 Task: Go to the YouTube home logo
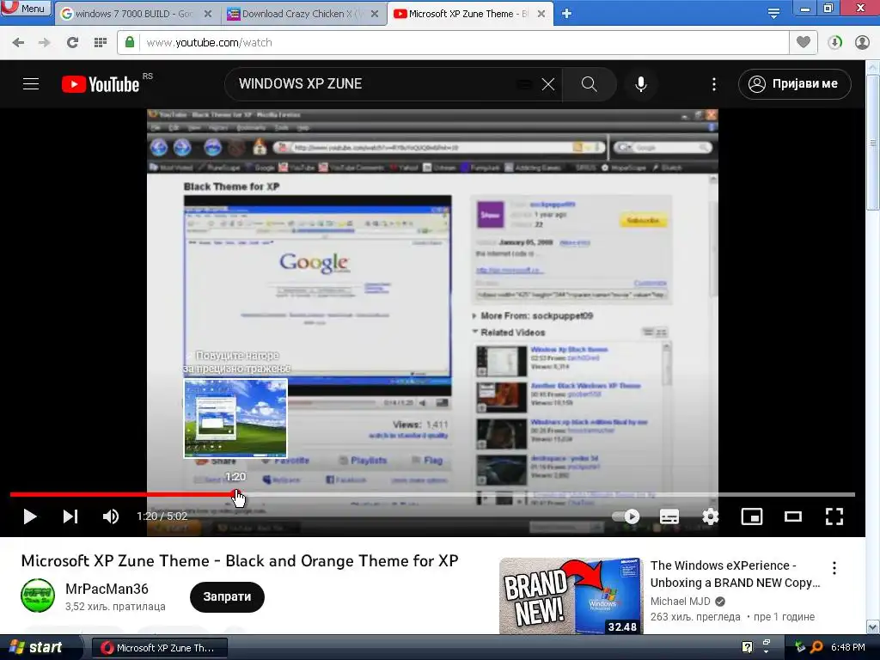tap(101, 84)
